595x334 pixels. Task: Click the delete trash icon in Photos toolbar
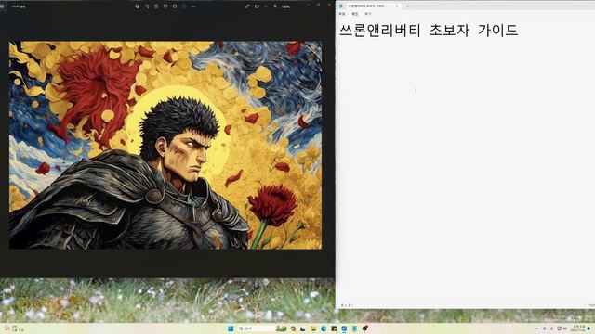(156, 6)
